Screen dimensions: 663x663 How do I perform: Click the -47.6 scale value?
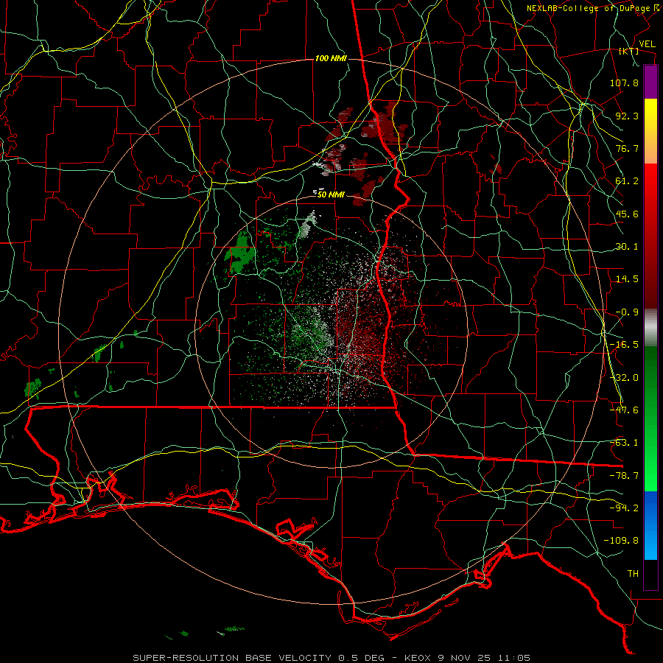624,410
